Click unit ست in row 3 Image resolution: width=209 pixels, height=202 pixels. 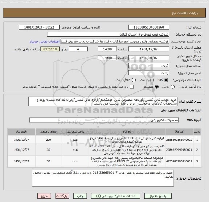pyautogui.click(x=75, y=161)
